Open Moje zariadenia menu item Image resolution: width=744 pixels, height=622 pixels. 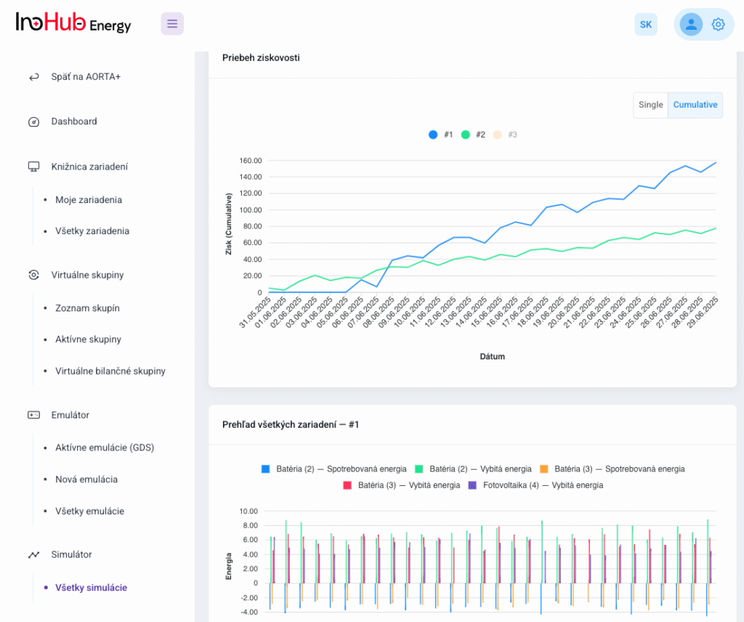[x=89, y=199]
